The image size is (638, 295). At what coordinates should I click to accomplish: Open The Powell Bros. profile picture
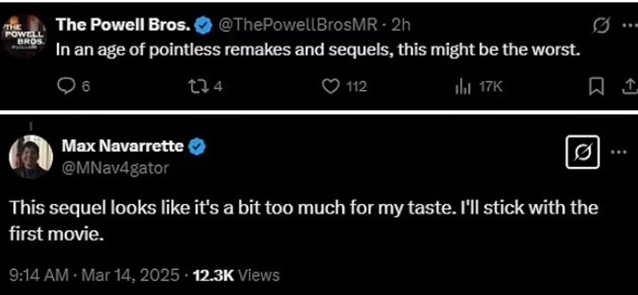pyautogui.click(x=24, y=34)
